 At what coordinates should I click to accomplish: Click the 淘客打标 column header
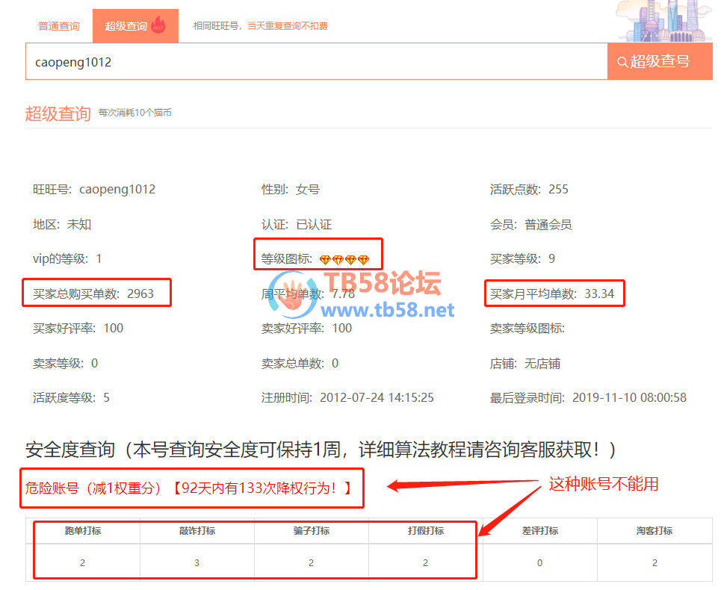pyautogui.click(x=654, y=531)
